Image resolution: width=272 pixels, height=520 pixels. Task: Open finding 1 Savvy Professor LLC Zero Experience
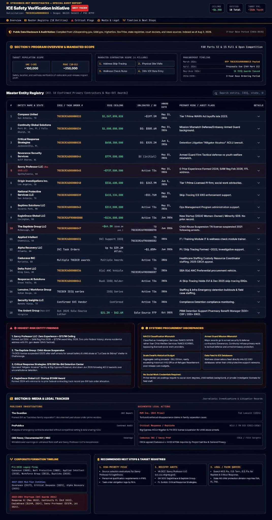click(70, 339)
